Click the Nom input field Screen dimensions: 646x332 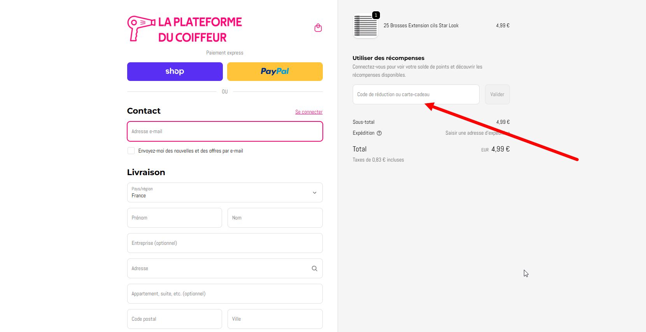275,218
